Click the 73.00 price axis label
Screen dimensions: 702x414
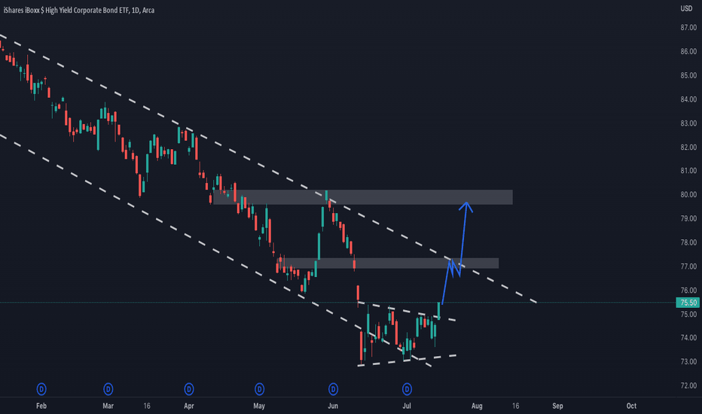click(688, 361)
